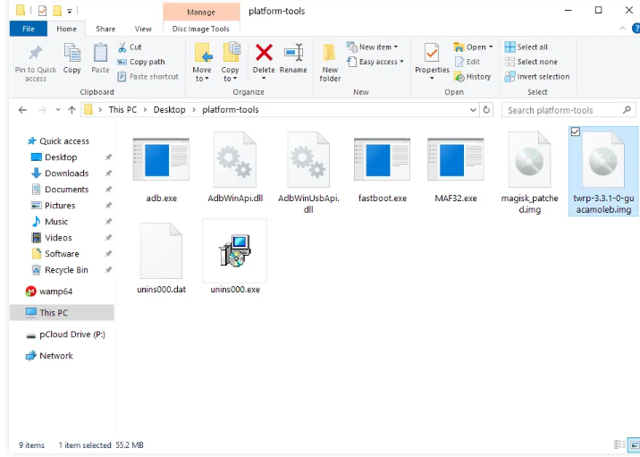This screenshot has width=640, height=457.
Task: Go back with the left arrow
Action: click(x=22, y=110)
